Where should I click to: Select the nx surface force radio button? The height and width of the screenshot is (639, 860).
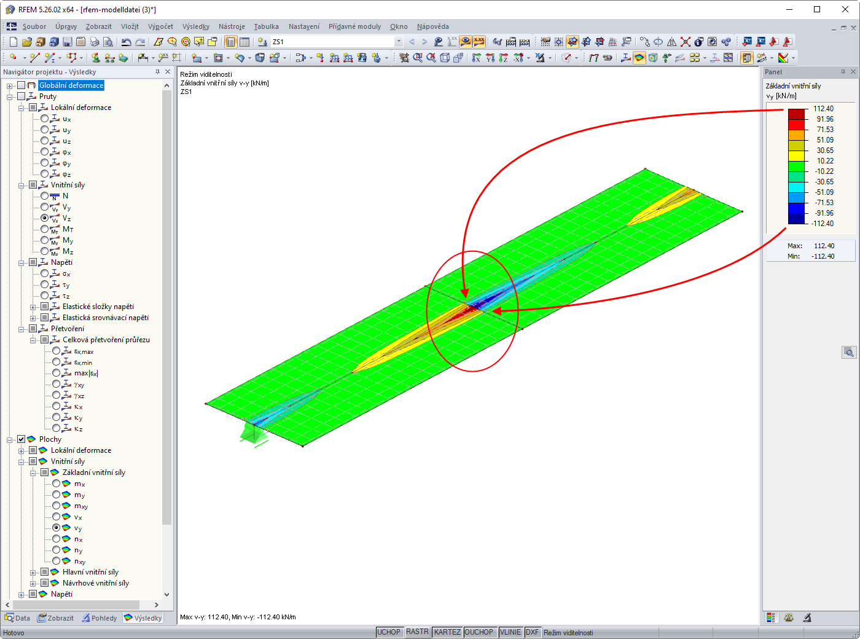(x=57, y=539)
